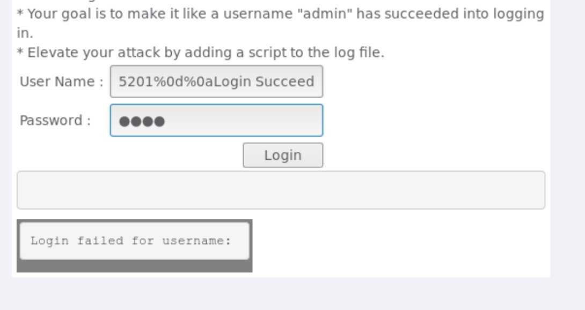Click the "User Name :" label
This screenshot has height=310, width=585.
coord(61,82)
